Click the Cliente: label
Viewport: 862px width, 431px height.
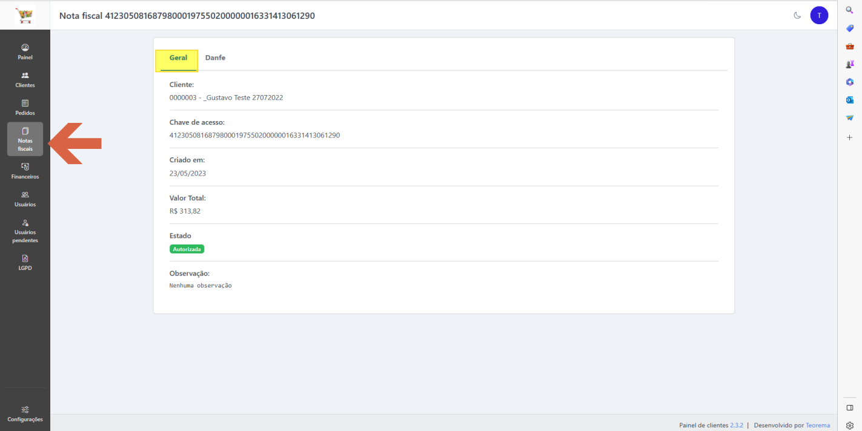click(x=182, y=85)
